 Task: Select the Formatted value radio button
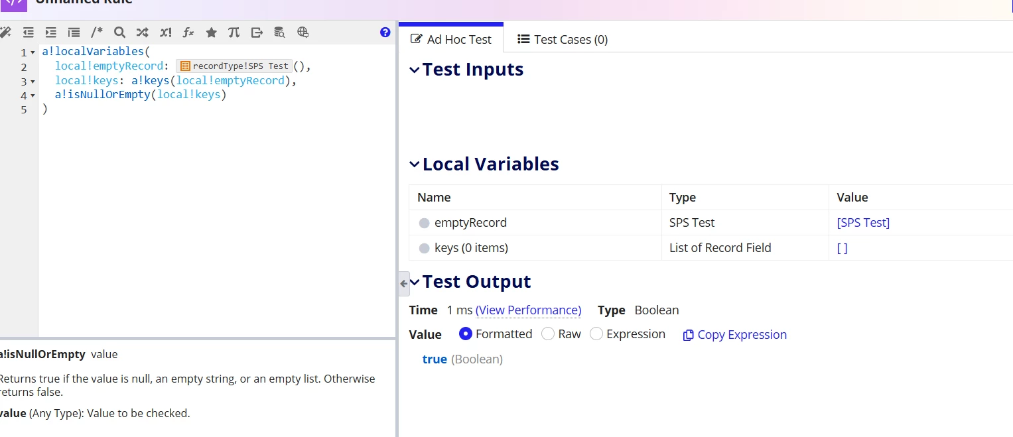coord(465,334)
